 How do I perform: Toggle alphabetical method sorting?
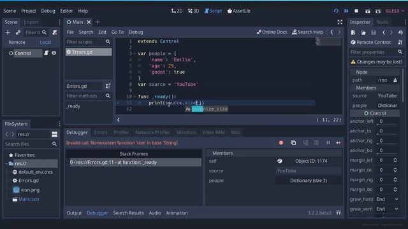click(108, 87)
